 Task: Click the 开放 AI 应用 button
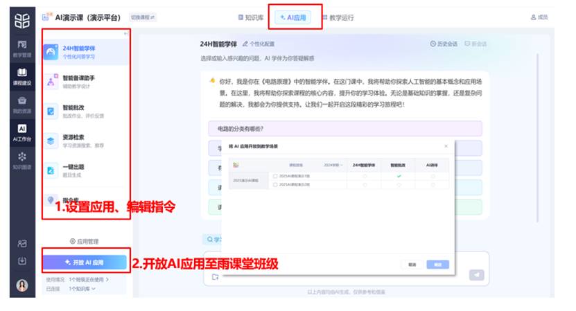(x=85, y=263)
